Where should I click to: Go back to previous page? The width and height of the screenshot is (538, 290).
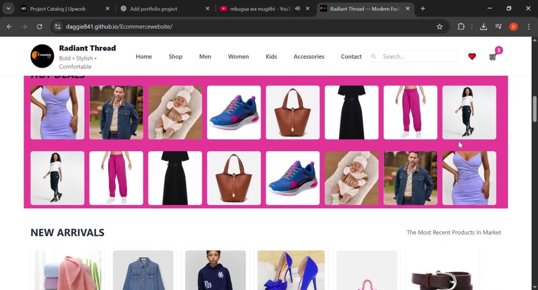point(9,26)
